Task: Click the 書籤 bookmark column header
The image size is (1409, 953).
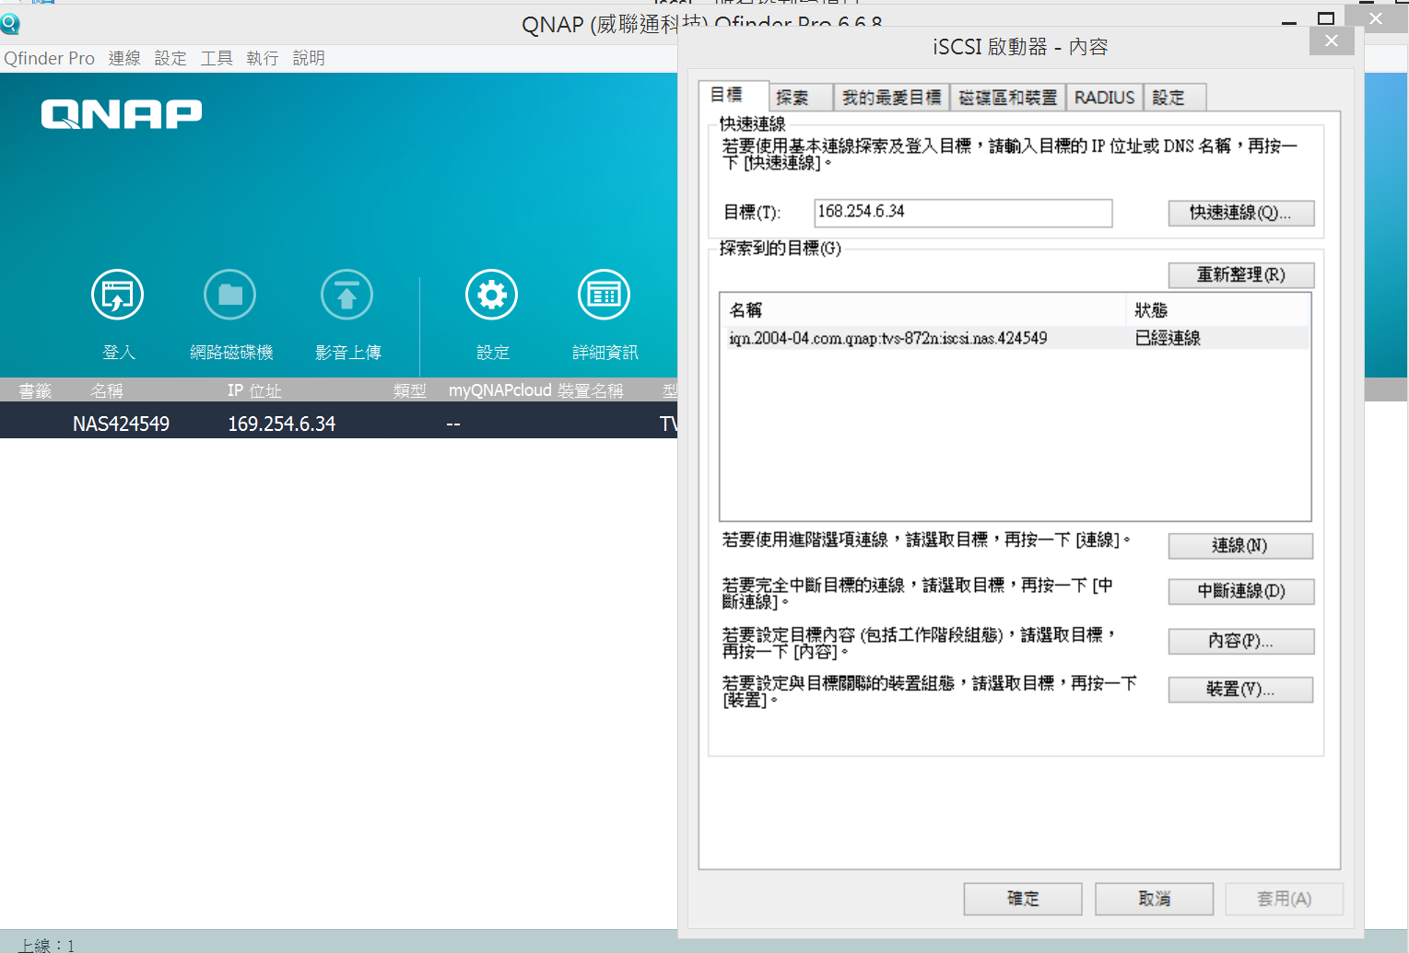Action: [35, 390]
